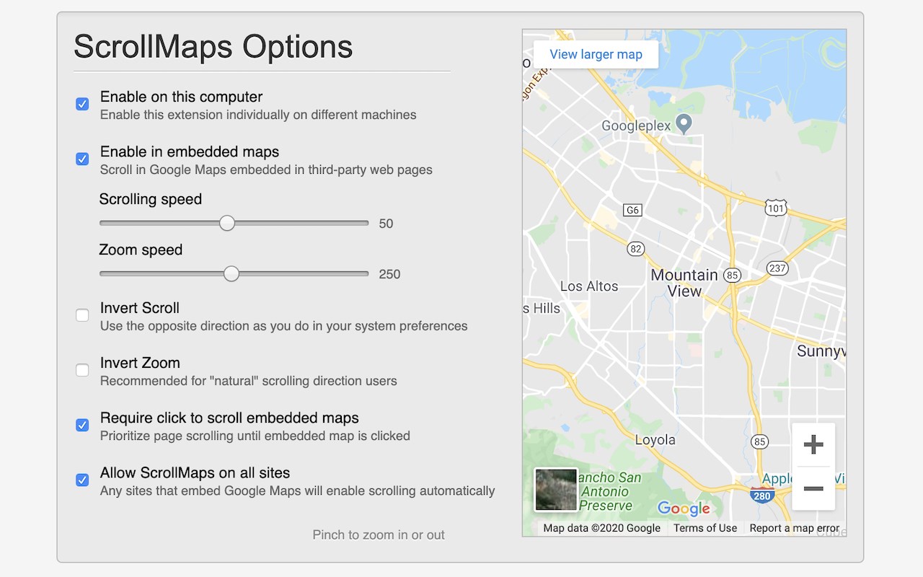
Task: Switch to satellite view thumbnail
Action: [x=556, y=490]
